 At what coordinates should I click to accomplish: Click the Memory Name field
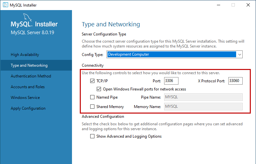point(203,106)
